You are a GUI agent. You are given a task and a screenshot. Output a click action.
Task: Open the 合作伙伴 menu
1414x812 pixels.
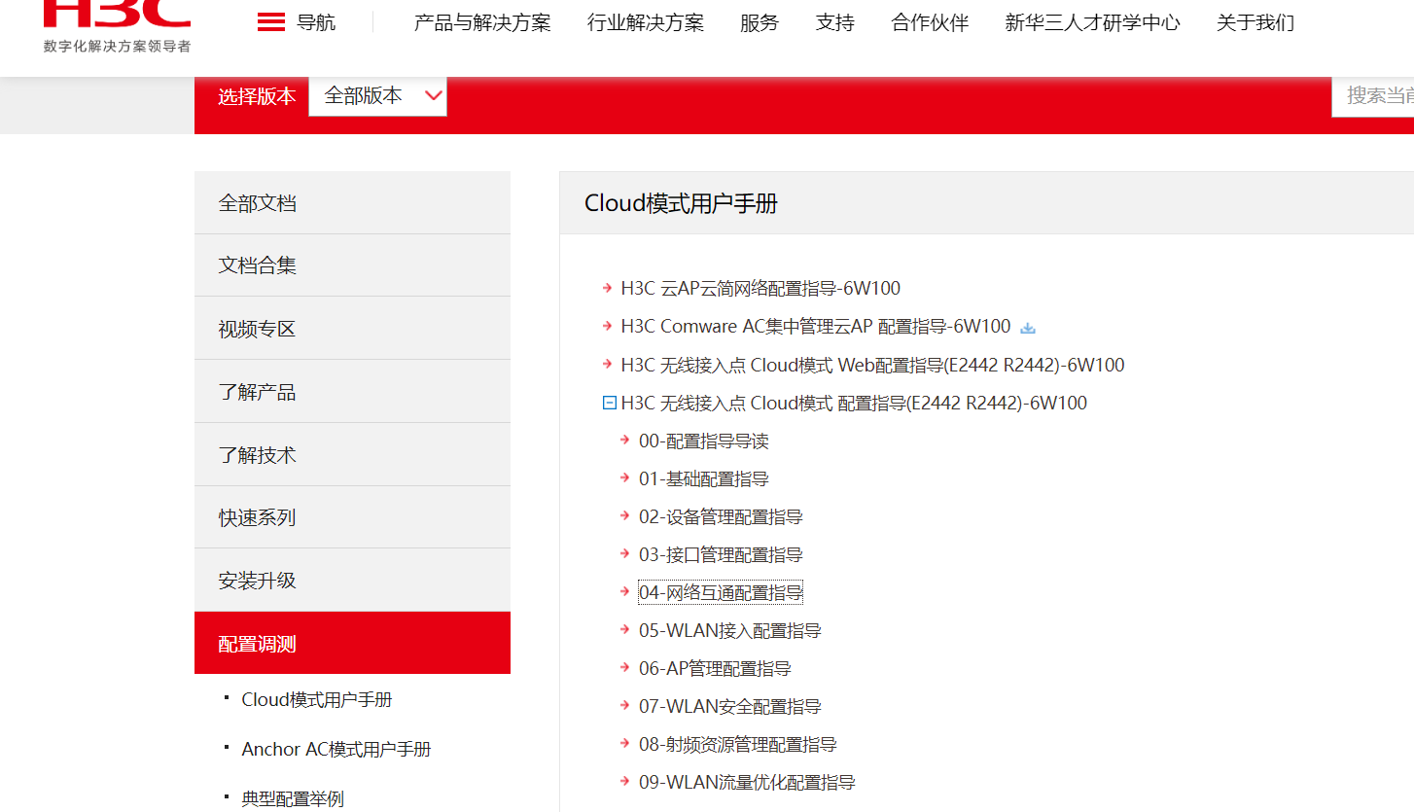tap(930, 22)
